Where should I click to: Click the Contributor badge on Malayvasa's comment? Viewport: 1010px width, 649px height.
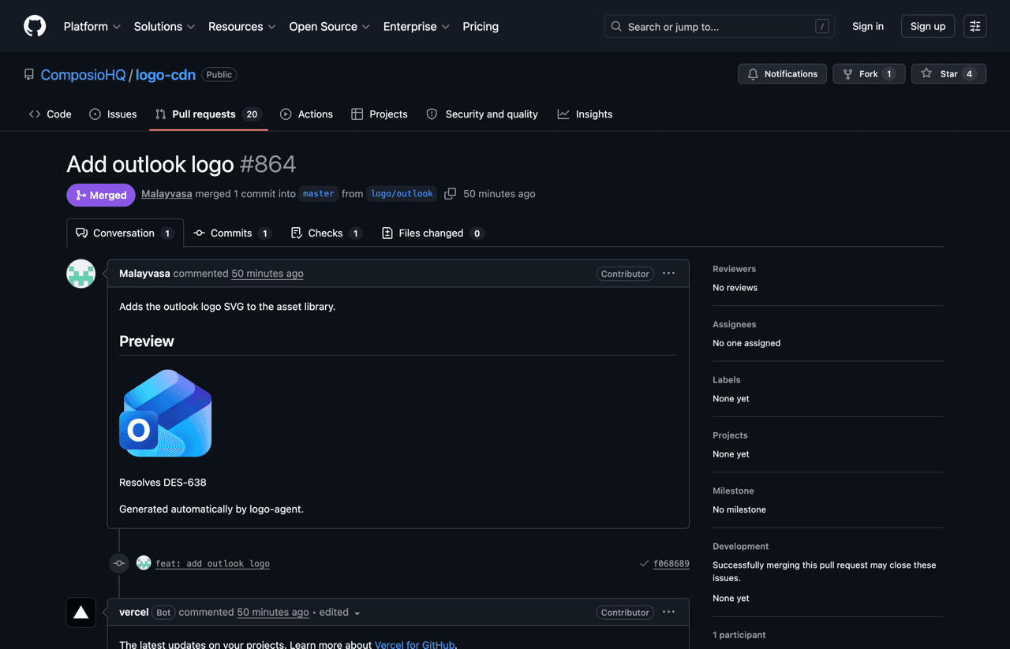(x=625, y=274)
